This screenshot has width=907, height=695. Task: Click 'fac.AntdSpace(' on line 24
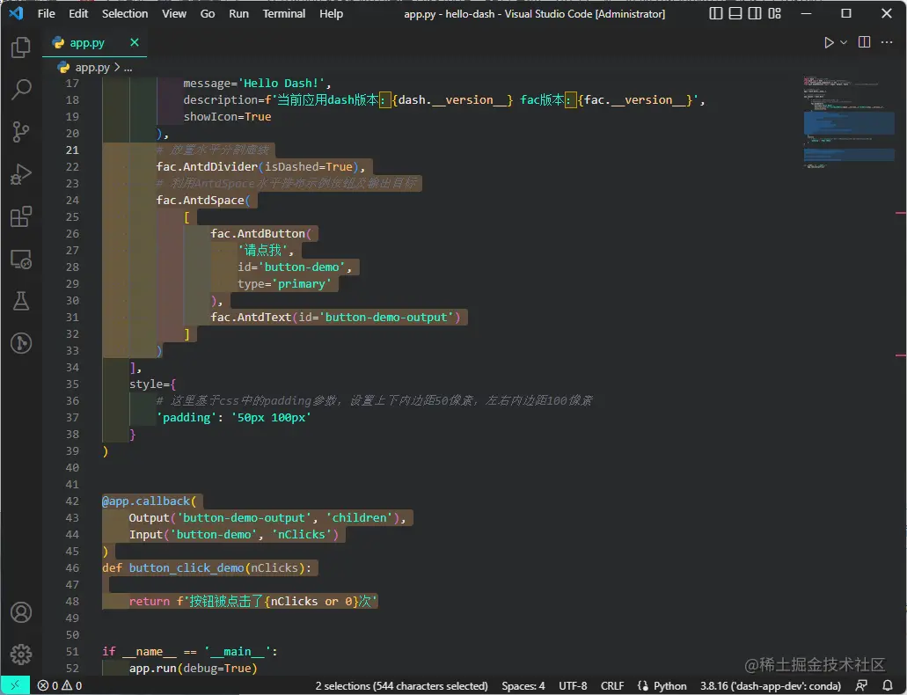203,201
